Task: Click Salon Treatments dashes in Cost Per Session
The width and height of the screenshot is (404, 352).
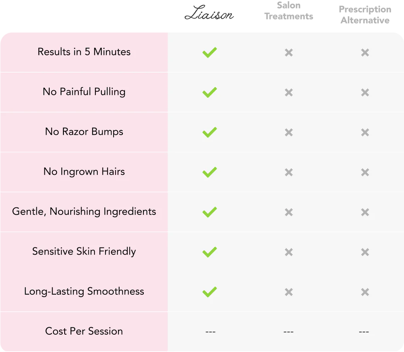Action: tap(288, 332)
